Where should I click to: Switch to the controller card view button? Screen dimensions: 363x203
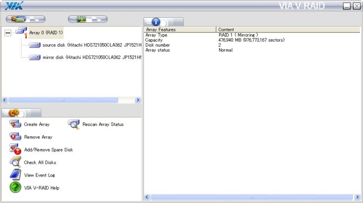(x=88, y=19)
